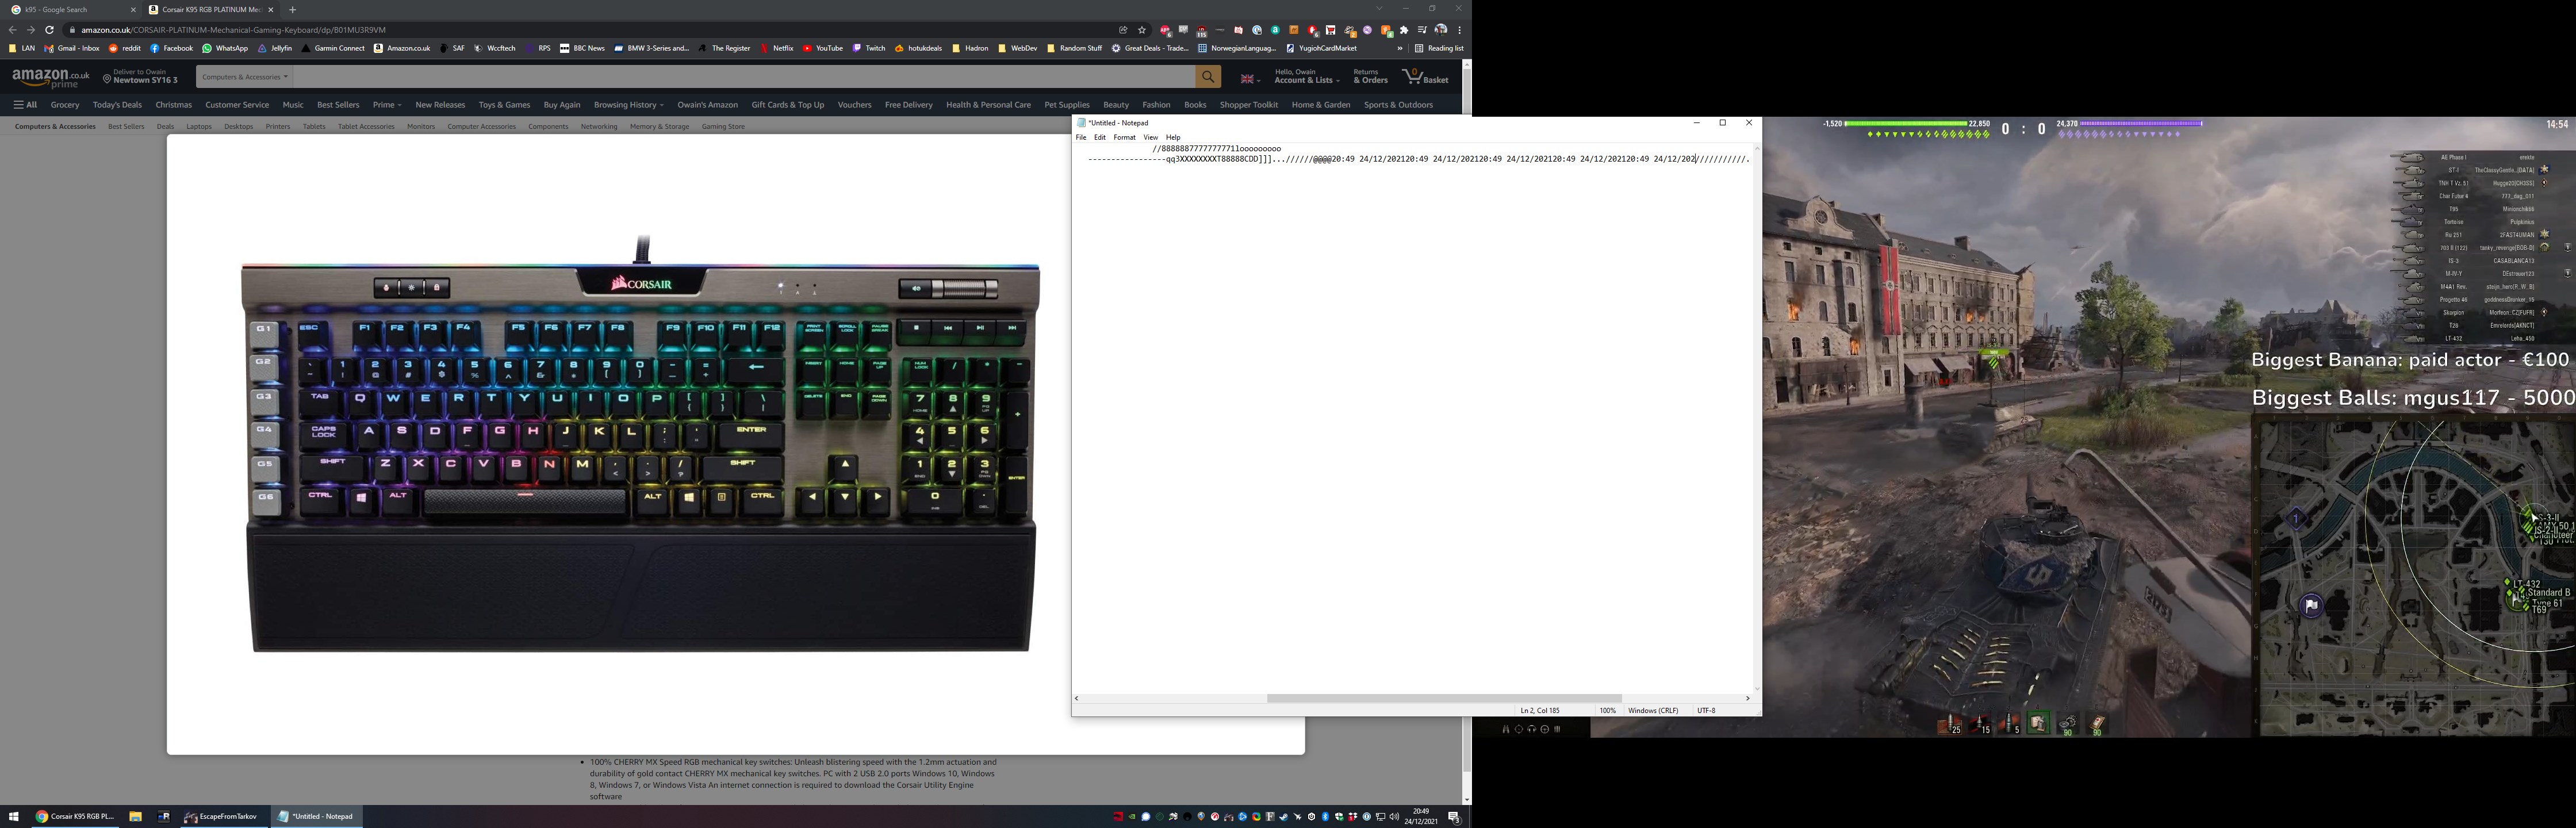This screenshot has width=2576, height=828.
Task: Click the Amazon.co.uk prime logo
Action: pyautogui.click(x=51, y=78)
